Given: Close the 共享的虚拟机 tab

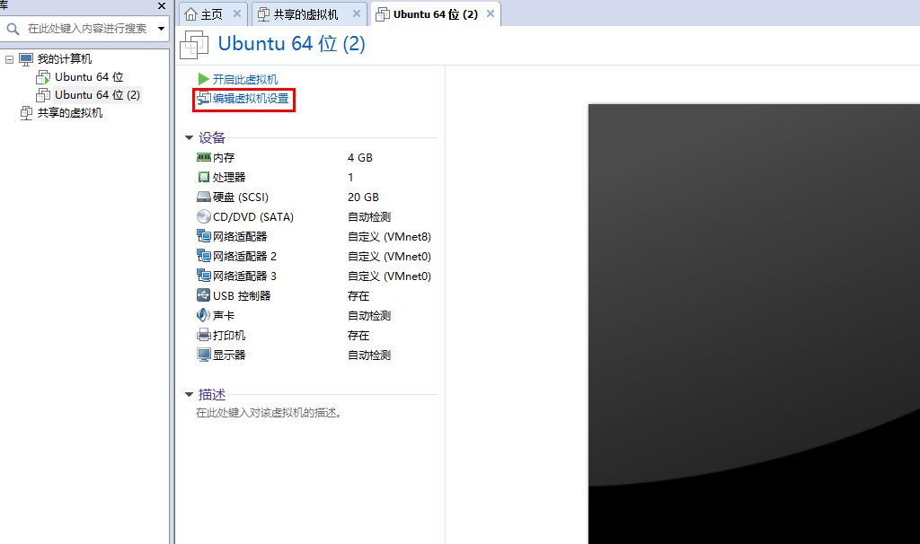Looking at the screenshot, I should [356, 13].
